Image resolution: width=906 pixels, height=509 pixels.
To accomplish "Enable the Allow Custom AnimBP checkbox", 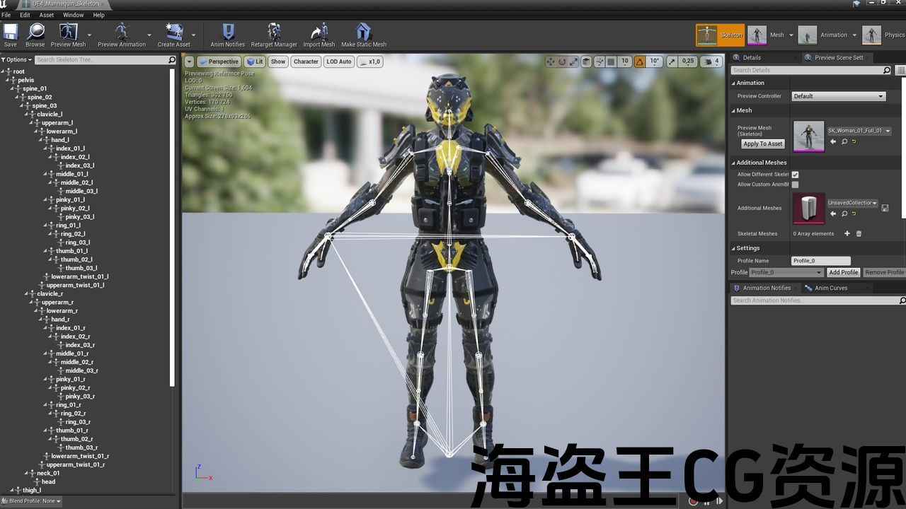I will pyautogui.click(x=795, y=185).
